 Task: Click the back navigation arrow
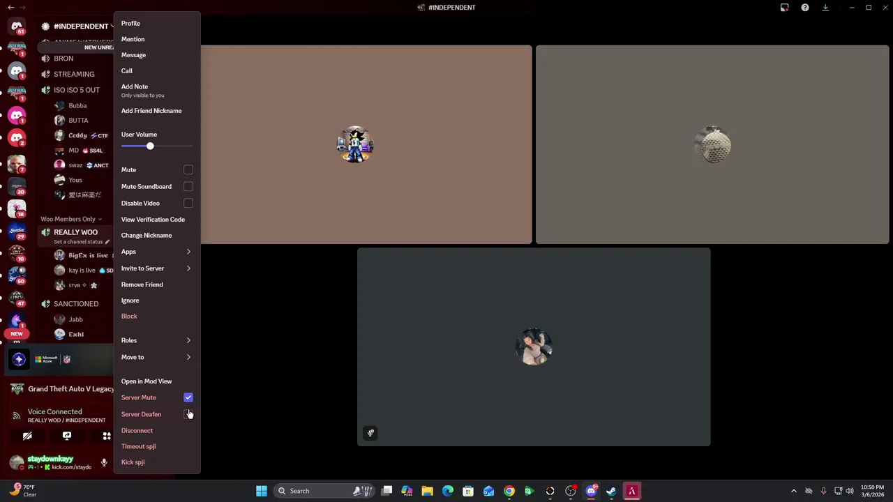pyautogui.click(x=11, y=7)
